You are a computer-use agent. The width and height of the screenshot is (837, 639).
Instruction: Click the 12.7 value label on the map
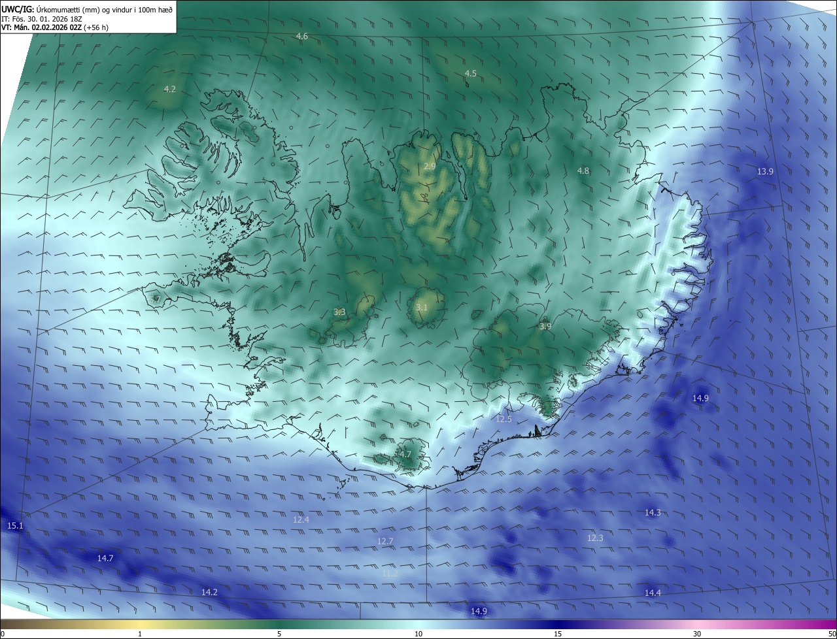(386, 541)
